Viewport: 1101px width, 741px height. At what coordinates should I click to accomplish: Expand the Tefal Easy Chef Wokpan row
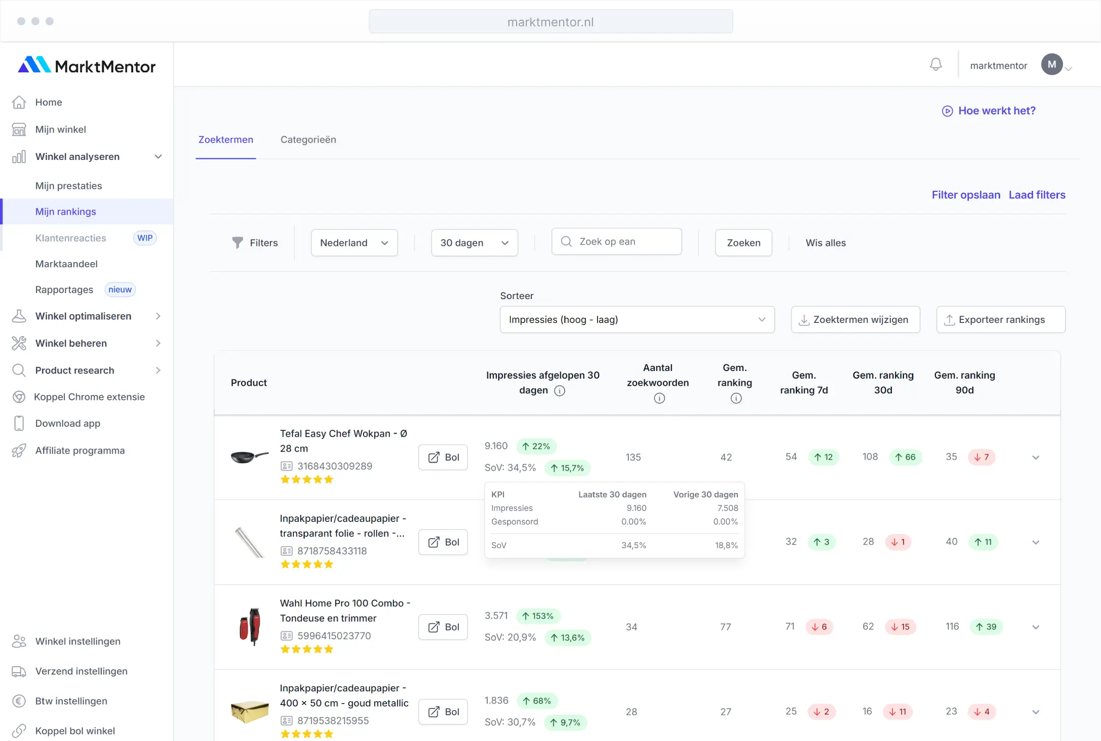pyautogui.click(x=1035, y=458)
